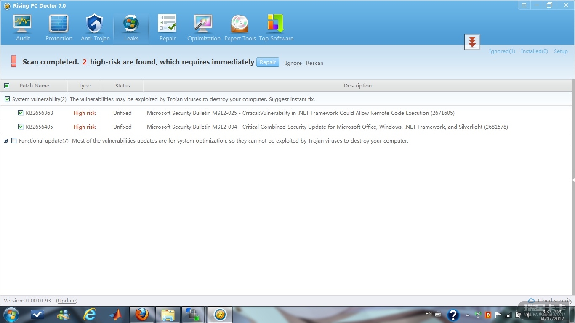Click High risk in the KB2656368 row

pyautogui.click(x=85, y=113)
